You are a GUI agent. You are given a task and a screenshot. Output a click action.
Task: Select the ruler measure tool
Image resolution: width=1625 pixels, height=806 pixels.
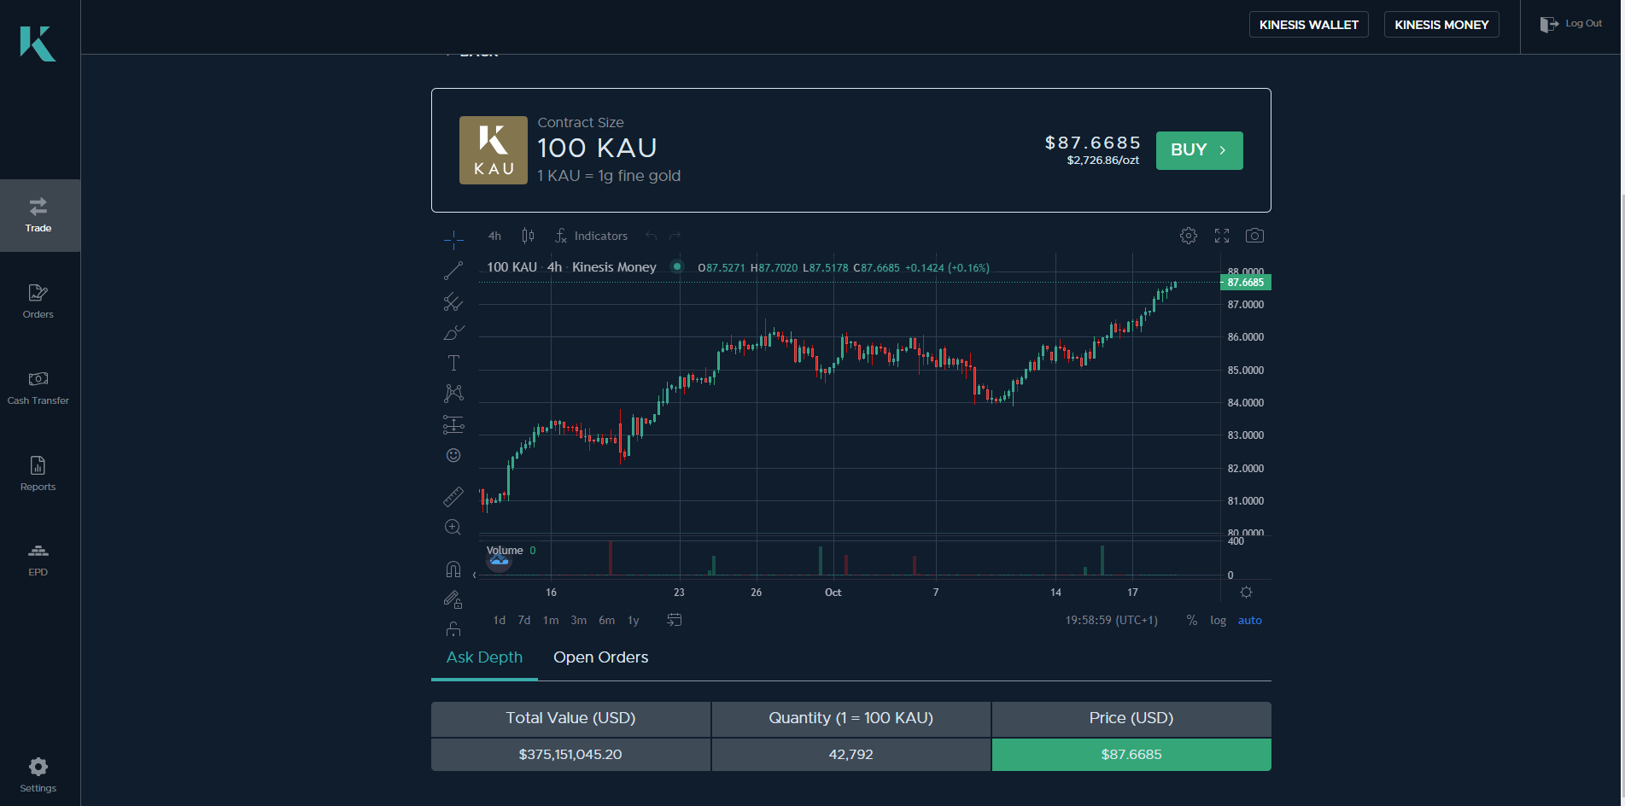[x=453, y=496]
